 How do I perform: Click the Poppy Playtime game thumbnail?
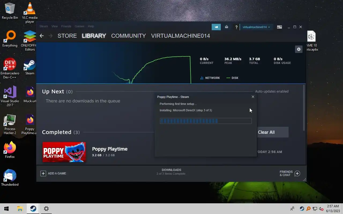tap(64, 152)
